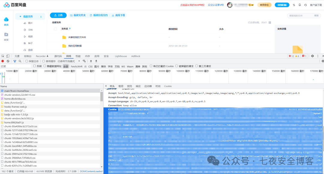Open the 首页 home icon in sidebar
The image size is (324, 174).
coord(6,19)
